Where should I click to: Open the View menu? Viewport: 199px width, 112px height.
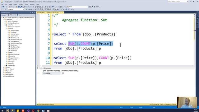tap(10, 4)
